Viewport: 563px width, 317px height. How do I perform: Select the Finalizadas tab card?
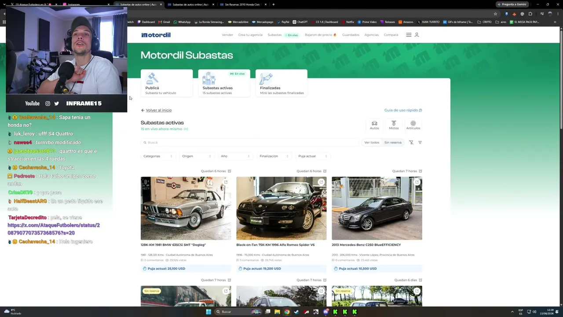[281, 83]
